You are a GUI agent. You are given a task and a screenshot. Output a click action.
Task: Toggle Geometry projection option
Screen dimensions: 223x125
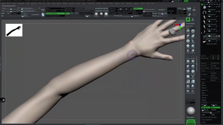(206, 107)
